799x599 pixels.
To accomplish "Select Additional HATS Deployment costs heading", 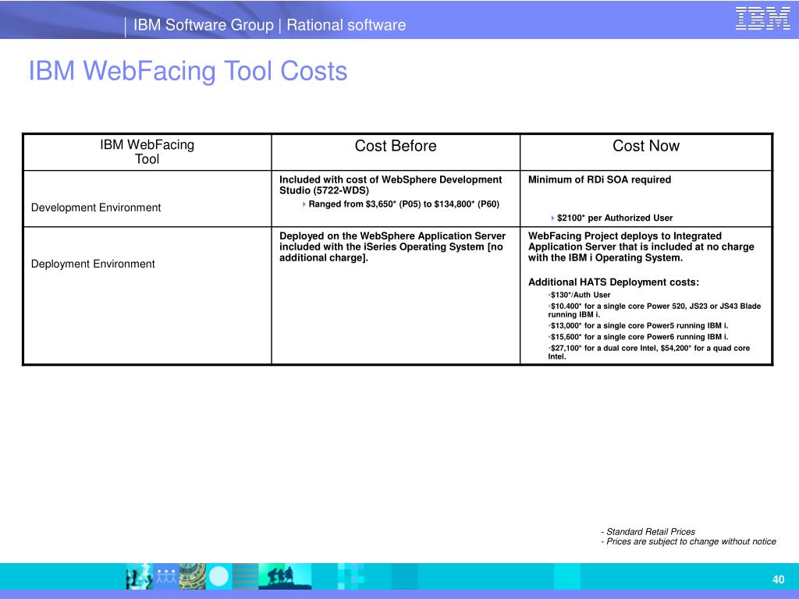I will click(x=613, y=282).
